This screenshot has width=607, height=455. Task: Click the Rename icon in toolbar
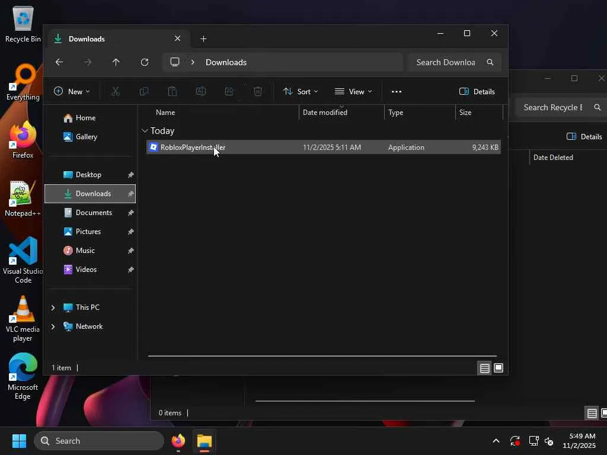200,92
